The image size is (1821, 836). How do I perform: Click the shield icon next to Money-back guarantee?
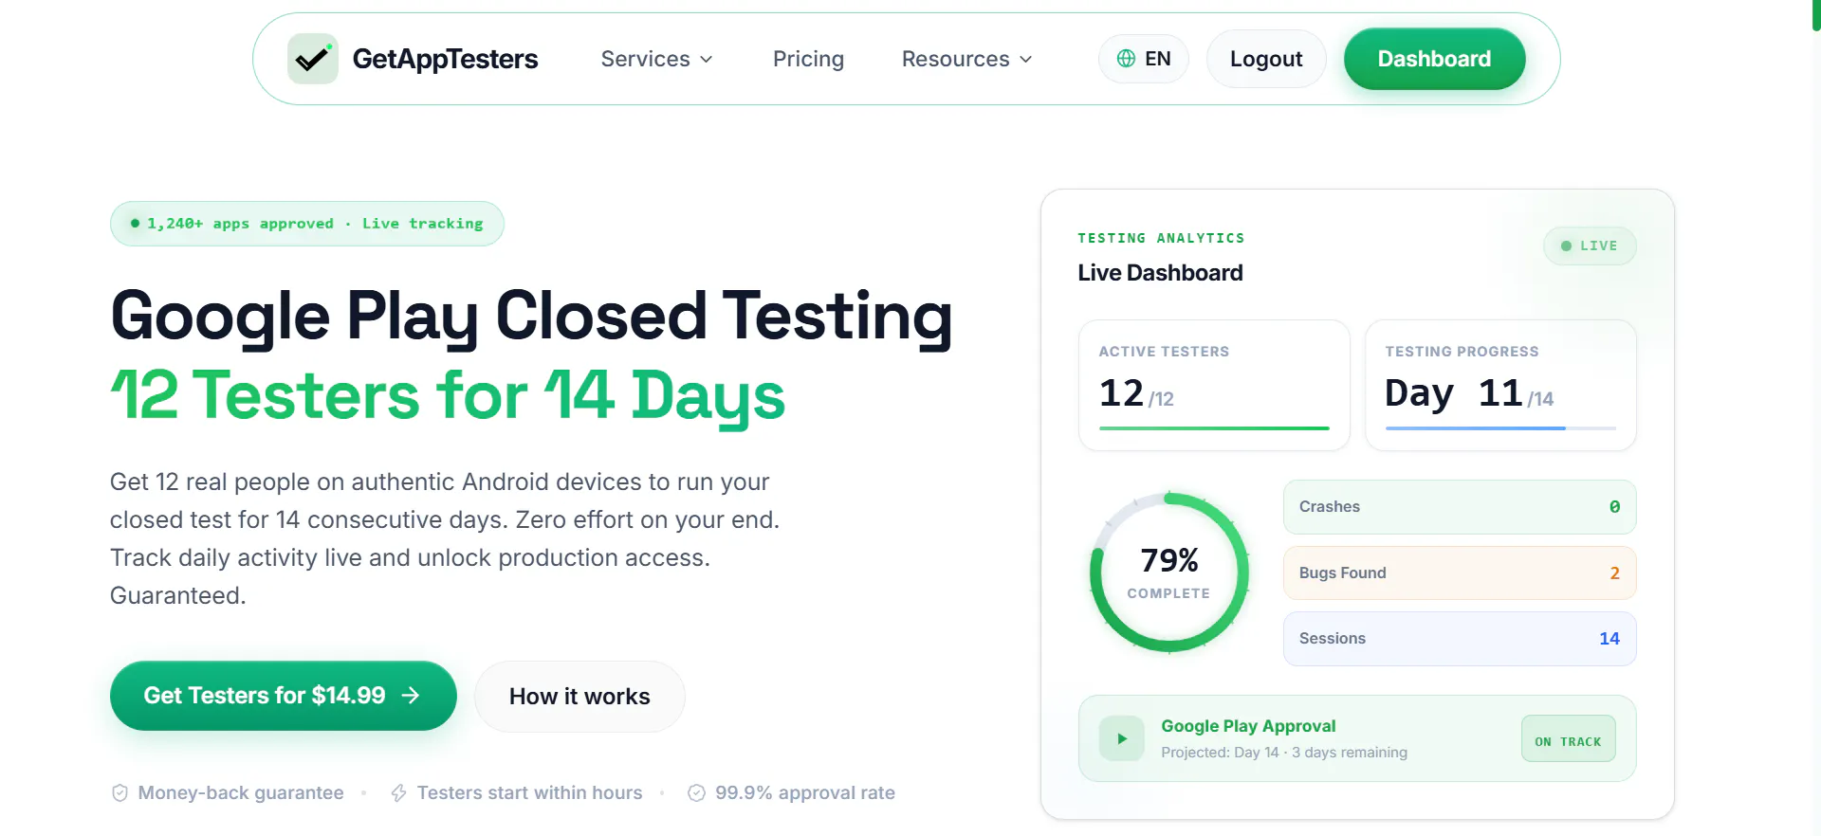coord(120,793)
